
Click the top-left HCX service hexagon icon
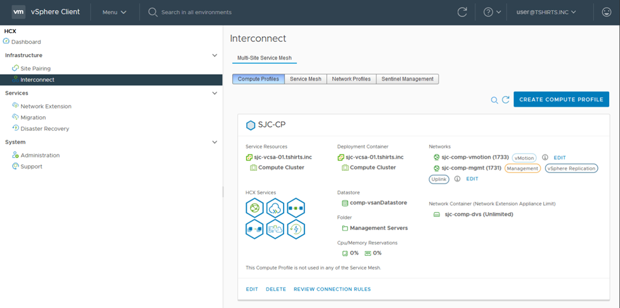coord(255,208)
